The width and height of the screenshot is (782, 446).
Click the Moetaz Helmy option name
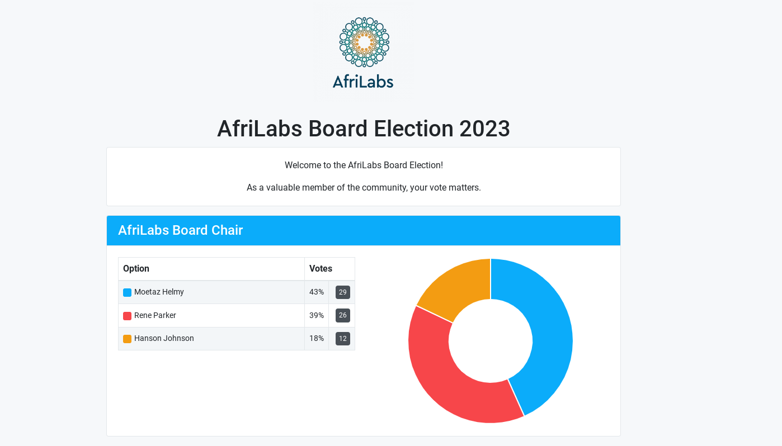pos(159,292)
